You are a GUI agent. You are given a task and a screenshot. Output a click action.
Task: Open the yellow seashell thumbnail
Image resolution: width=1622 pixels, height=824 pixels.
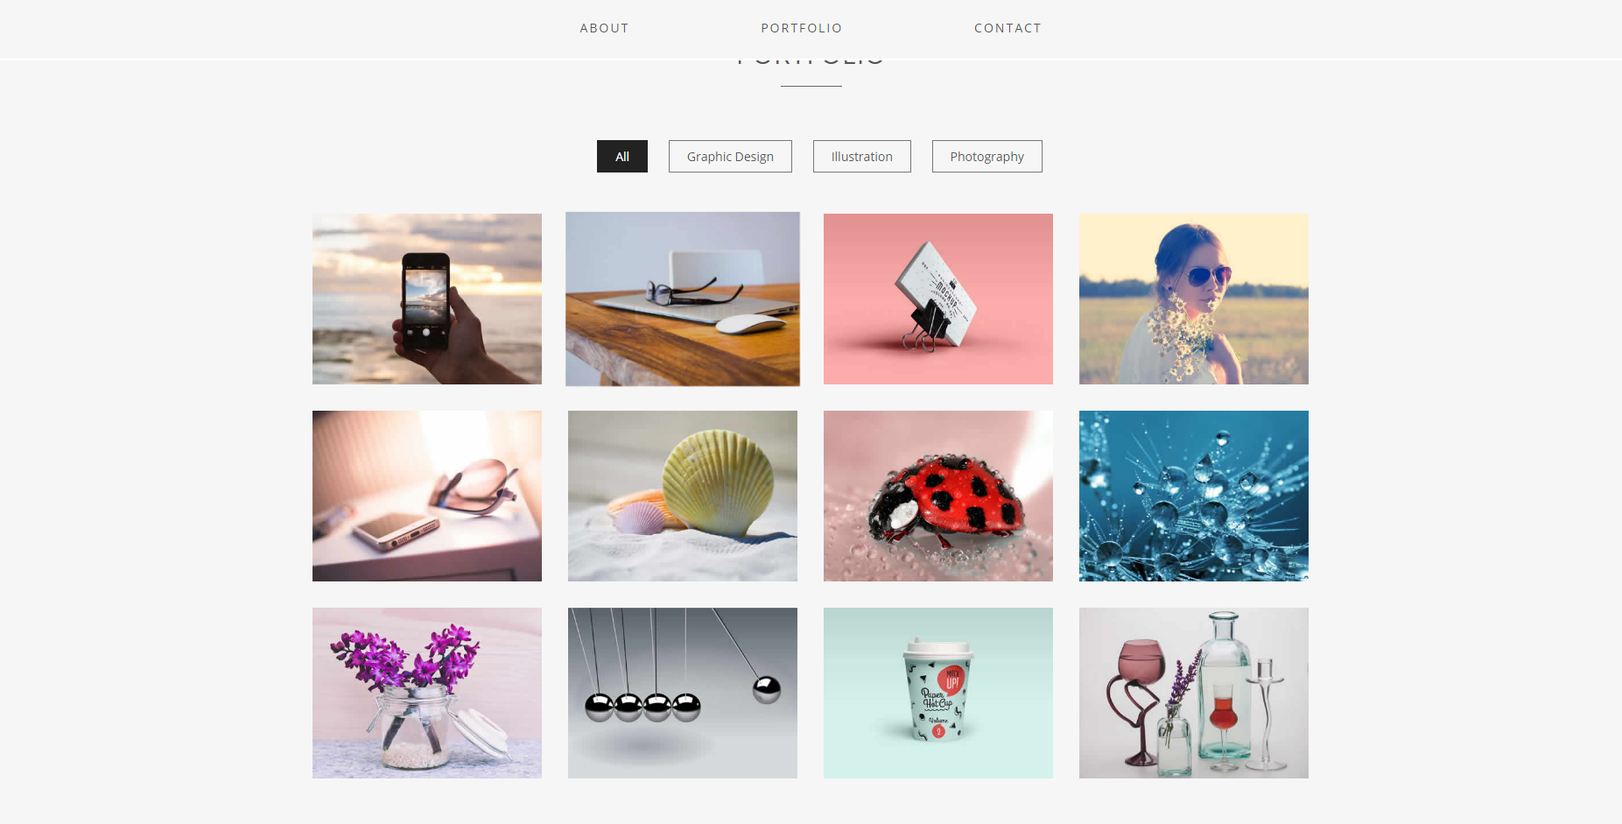click(x=683, y=496)
